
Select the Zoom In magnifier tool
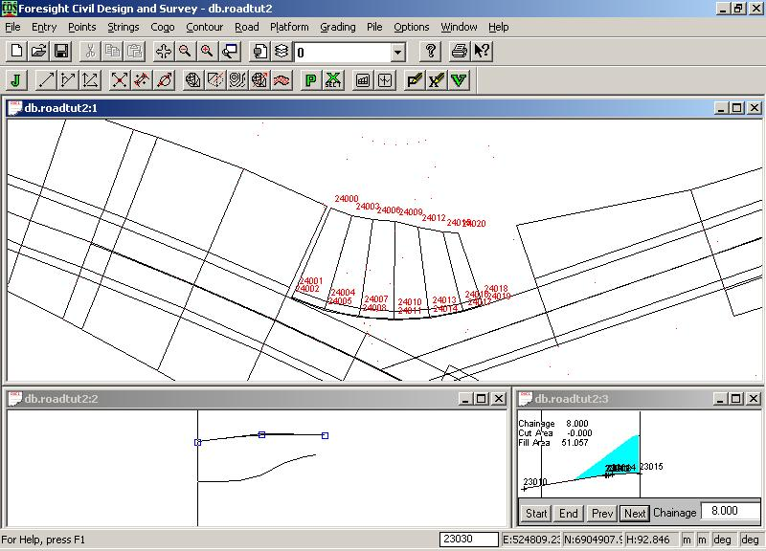(207, 52)
